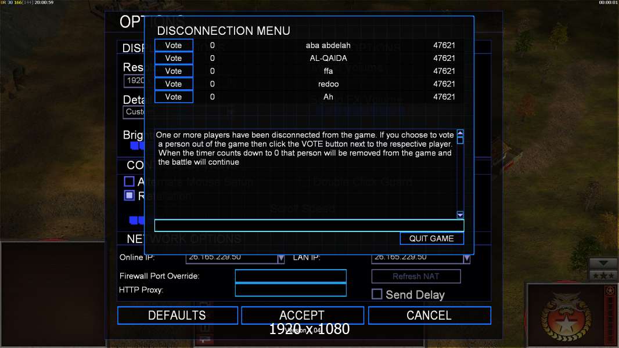Click the Refresh NAT button

416,276
